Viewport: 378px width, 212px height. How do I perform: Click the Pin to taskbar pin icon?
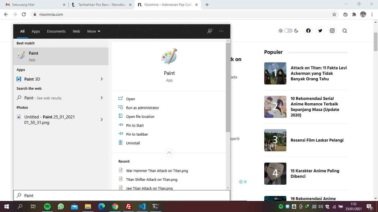click(x=120, y=134)
